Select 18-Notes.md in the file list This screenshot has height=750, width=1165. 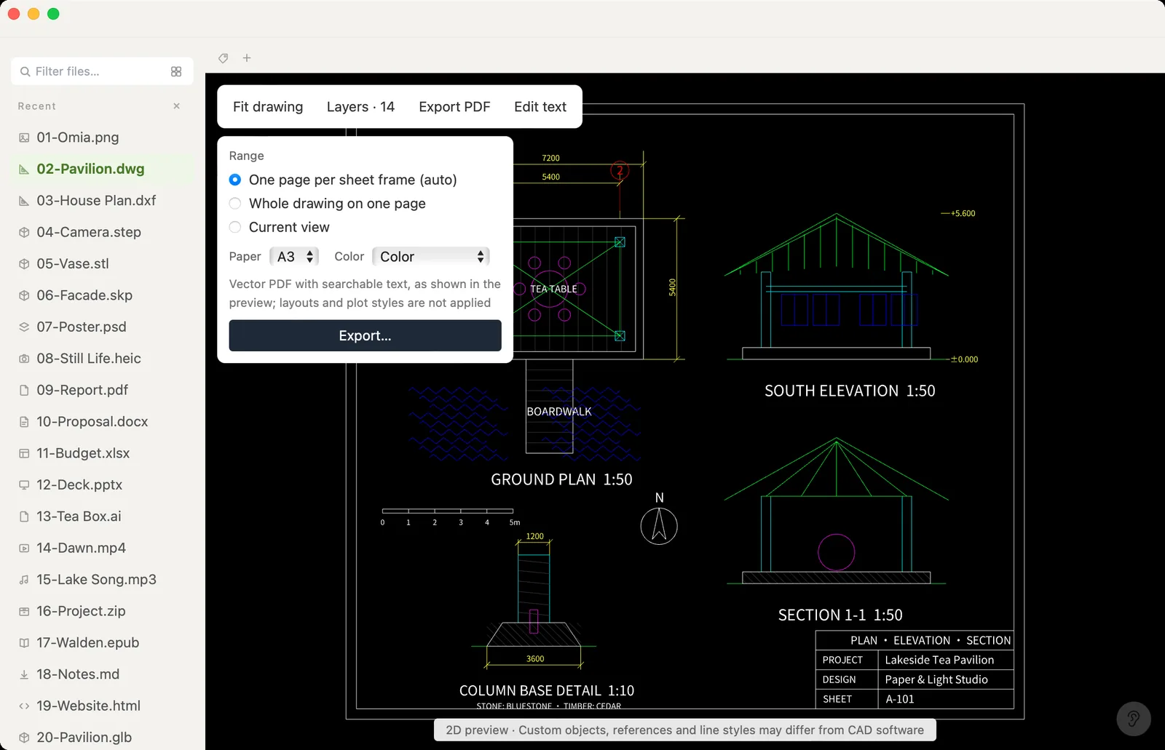(x=103, y=674)
